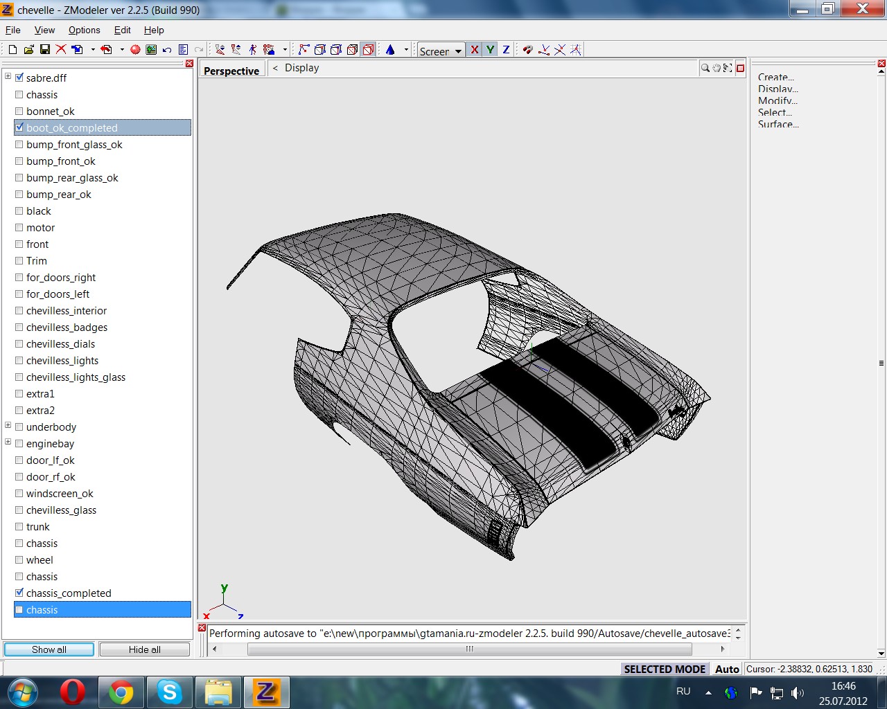Open the Textures browser green icon
The width and height of the screenshot is (887, 709).
tap(151, 49)
